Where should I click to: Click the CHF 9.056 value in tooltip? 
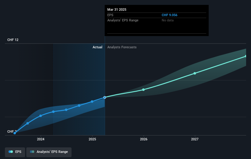[169, 15]
